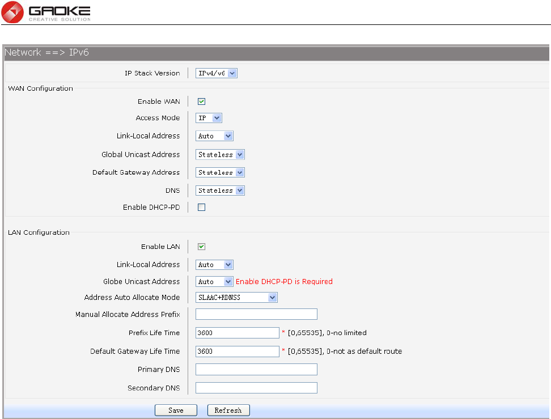This screenshot has width=551, height=419.
Task: Click the 'Primary DNS' label
Action: [x=159, y=370]
